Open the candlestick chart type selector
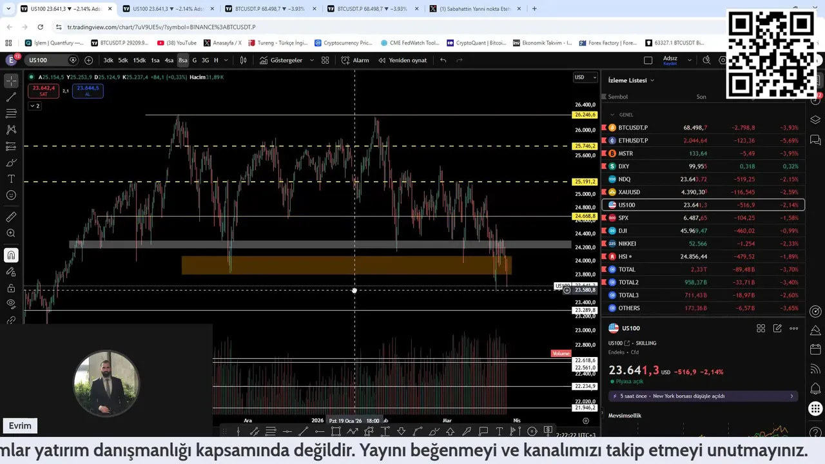The width and height of the screenshot is (825, 464). click(x=243, y=60)
